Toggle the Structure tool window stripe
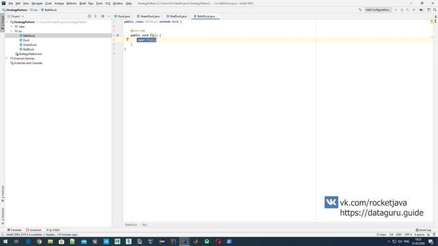The height and width of the screenshot is (246, 438). point(3,216)
